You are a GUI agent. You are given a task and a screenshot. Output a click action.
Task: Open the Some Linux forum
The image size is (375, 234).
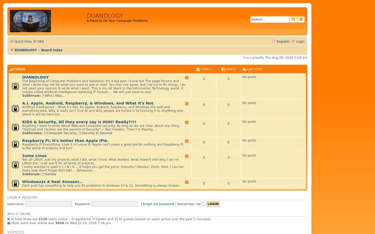point(34,155)
